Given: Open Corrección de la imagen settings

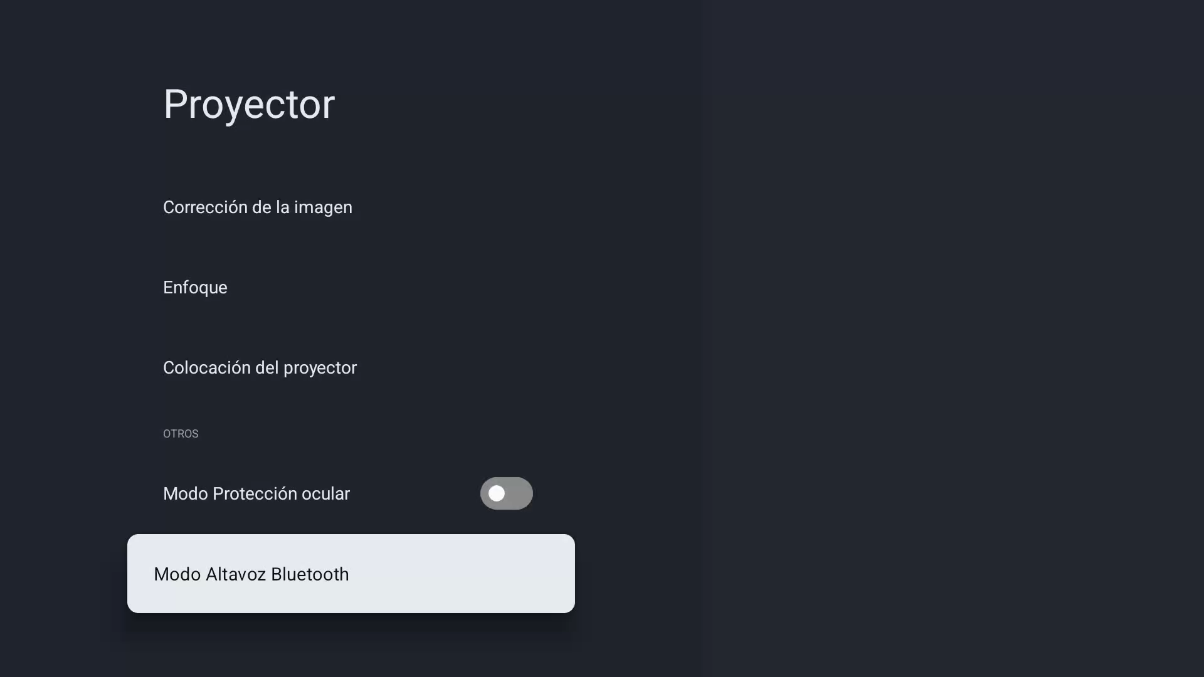Looking at the screenshot, I should (x=257, y=207).
